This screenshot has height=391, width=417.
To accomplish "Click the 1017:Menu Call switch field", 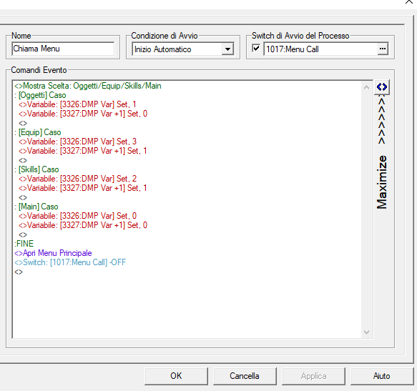I will pyautogui.click(x=320, y=49).
